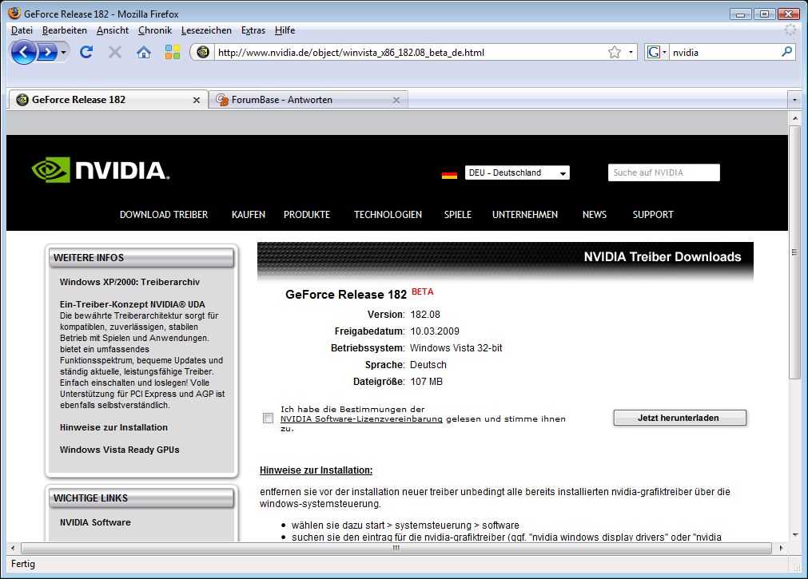This screenshot has height=579, width=808.
Task: Close the ForumBase - Antworten tab
Action: 396,100
